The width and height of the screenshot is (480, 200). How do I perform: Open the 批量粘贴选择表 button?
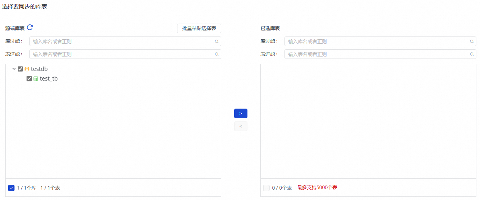click(x=199, y=28)
